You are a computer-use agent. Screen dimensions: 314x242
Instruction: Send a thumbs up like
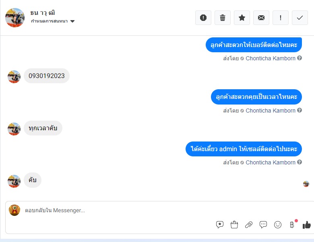[x=307, y=225]
